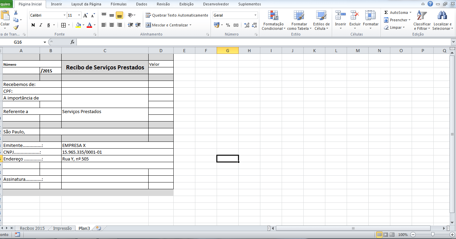The image size is (456, 239).
Task: Click the fx insert function button
Action: 72,42
